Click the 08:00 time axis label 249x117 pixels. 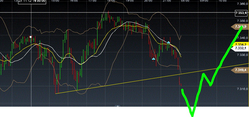185,1
